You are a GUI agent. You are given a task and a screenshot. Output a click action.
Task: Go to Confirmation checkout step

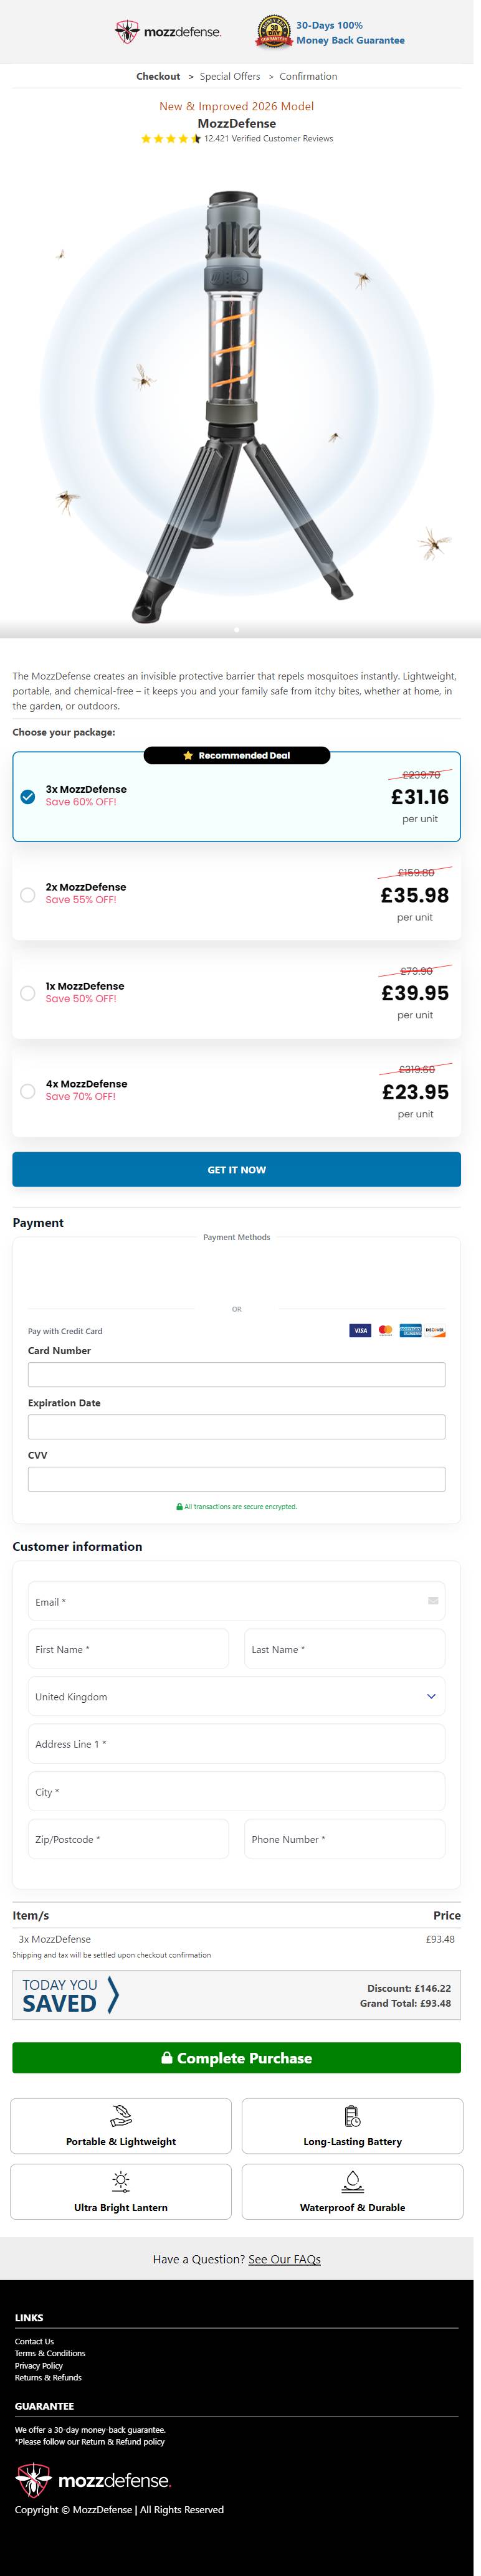(x=308, y=76)
